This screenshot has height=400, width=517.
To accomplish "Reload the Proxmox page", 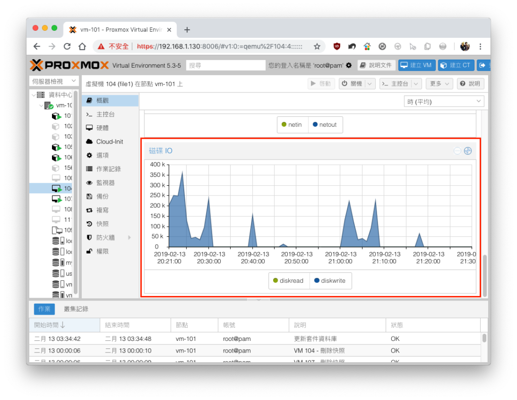I will click(67, 46).
